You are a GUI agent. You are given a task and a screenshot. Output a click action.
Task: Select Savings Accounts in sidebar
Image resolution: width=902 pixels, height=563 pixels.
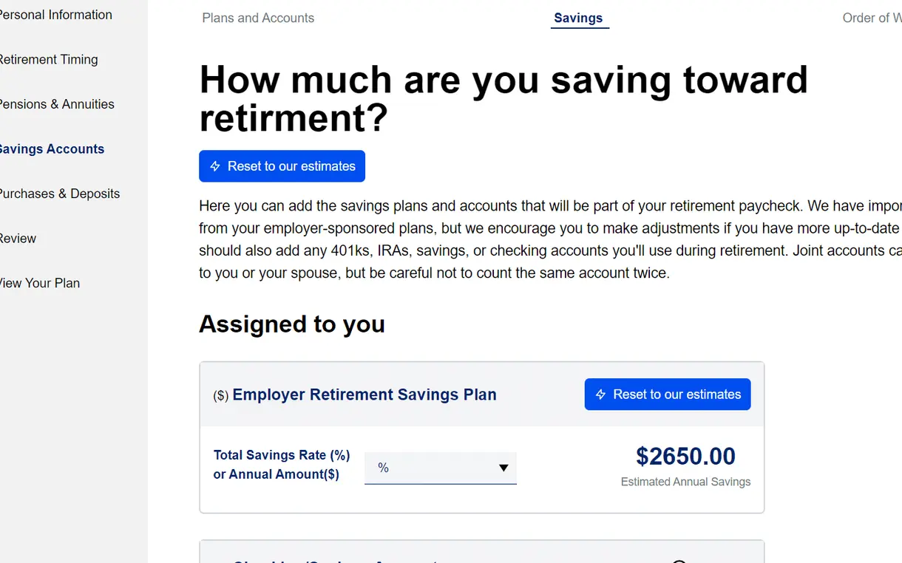(52, 149)
